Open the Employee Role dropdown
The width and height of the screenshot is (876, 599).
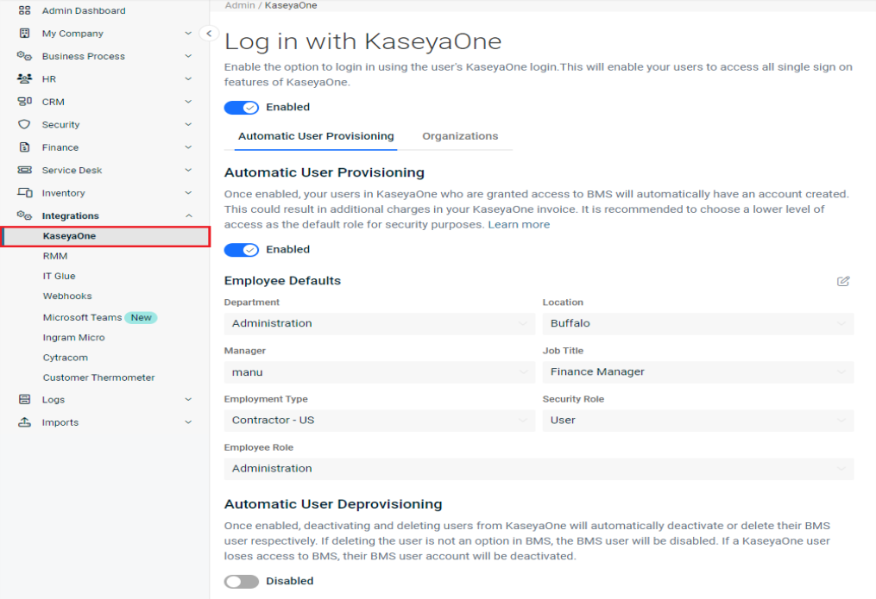click(539, 469)
